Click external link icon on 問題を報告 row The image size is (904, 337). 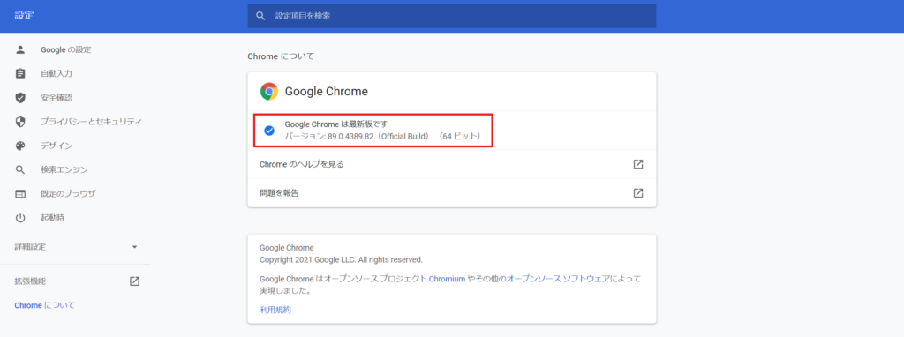(x=638, y=193)
